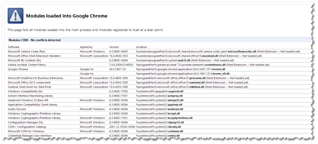Click the audioses.dll location path
Viewport: 318px width, 144px height.
[x=160, y=109]
